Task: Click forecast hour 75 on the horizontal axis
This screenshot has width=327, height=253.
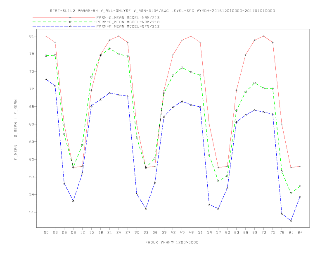Action: [273, 232]
